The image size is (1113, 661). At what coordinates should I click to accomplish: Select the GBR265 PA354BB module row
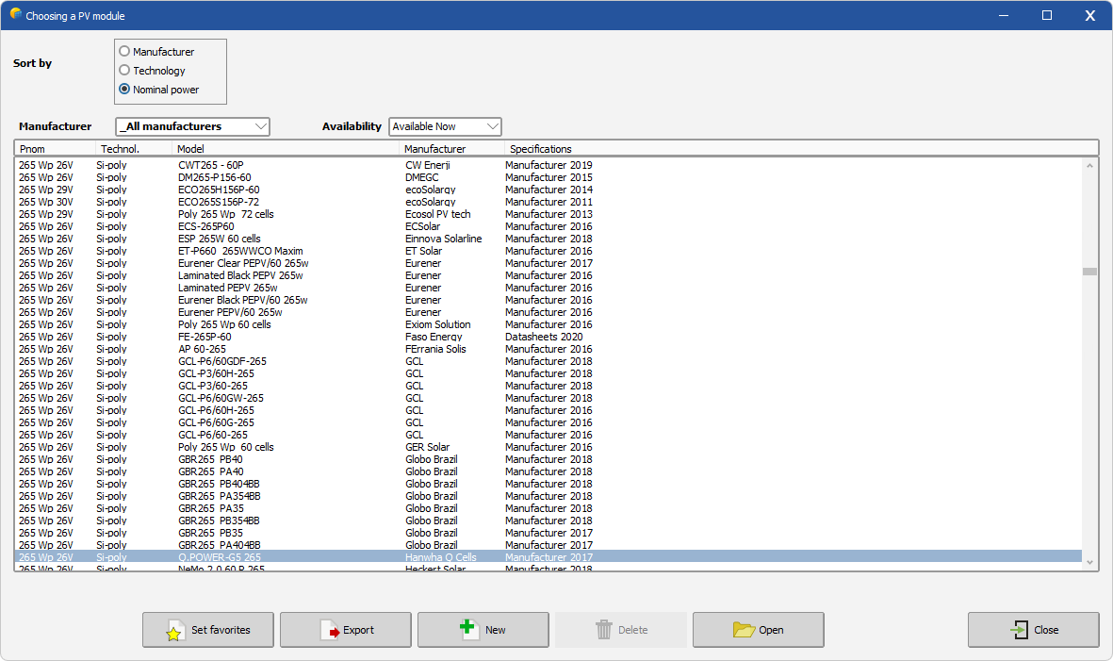[x=548, y=496]
